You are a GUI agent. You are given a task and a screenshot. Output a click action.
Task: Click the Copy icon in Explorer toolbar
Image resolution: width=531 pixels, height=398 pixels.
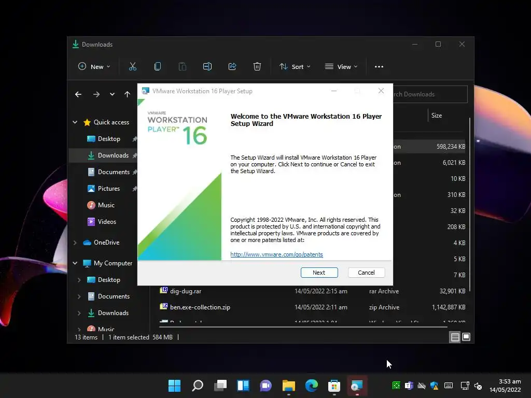[158, 67]
